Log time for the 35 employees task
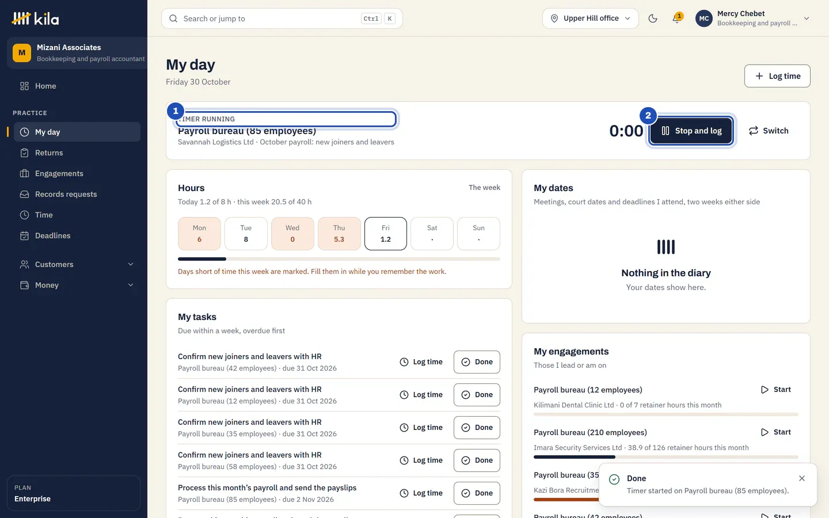 pos(421,428)
